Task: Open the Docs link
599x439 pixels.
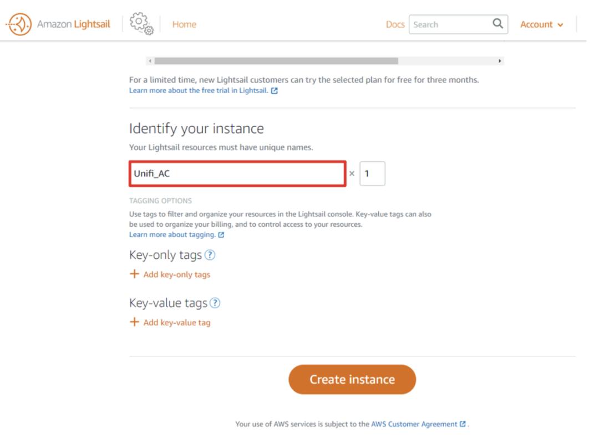Action: pyautogui.click(x=395, y=24)
